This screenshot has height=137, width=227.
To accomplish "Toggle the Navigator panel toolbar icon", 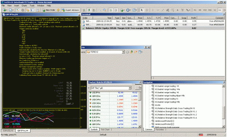I will [x=28, y=10].
